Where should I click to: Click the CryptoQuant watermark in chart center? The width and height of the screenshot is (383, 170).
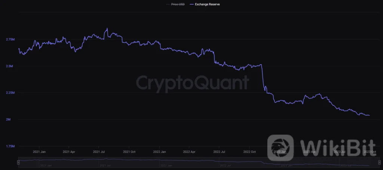192,82
